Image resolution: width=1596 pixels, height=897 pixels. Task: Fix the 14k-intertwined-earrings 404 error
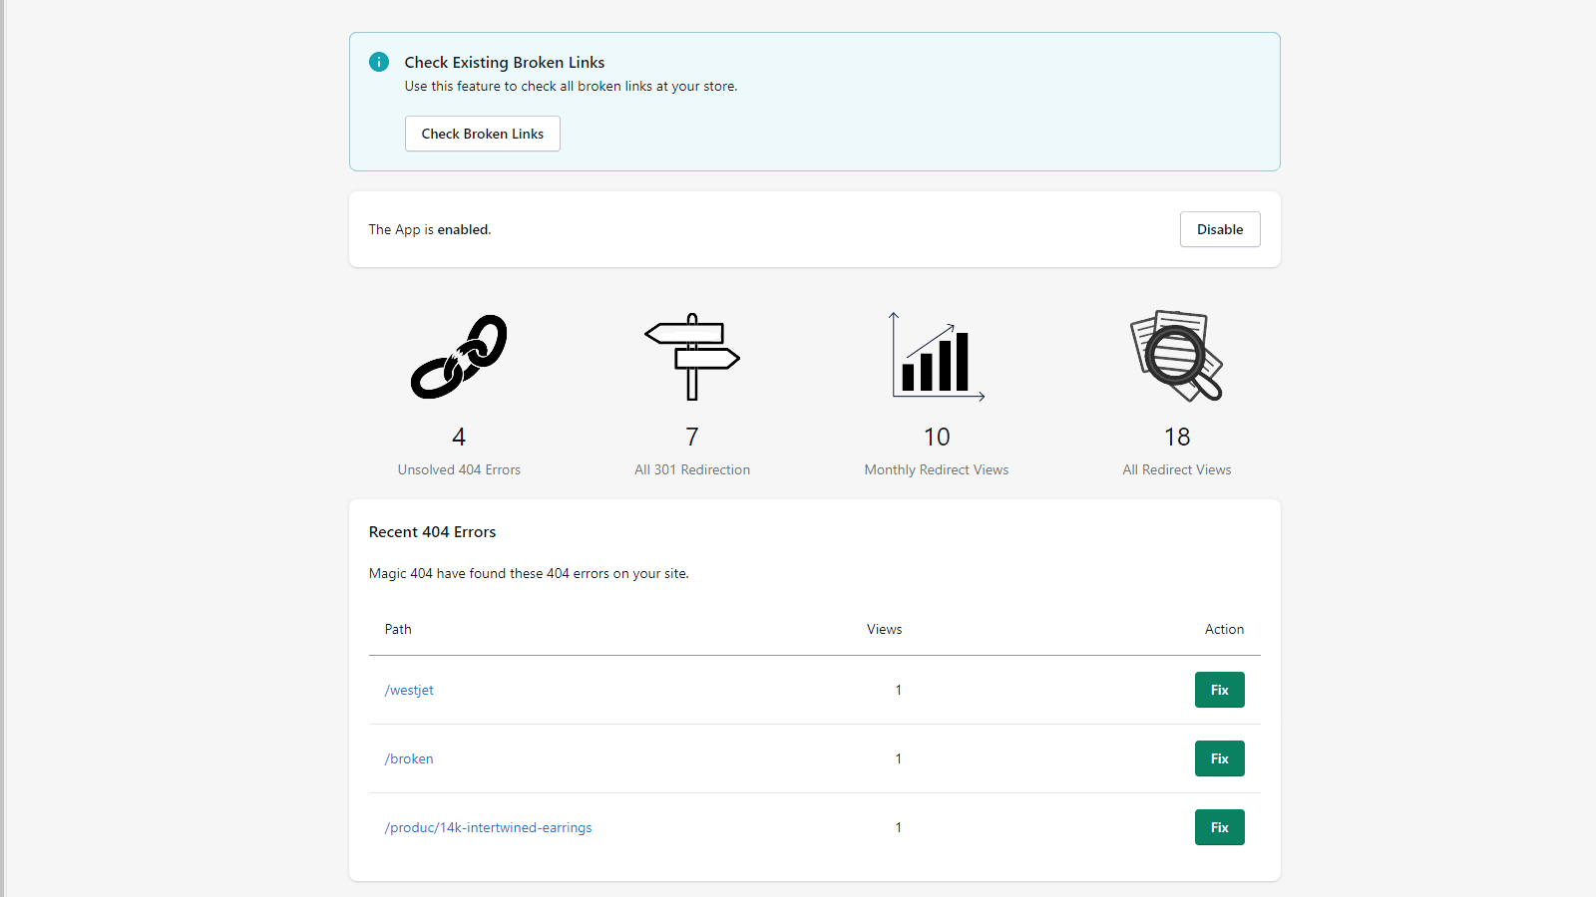(x=1219, y=827)
